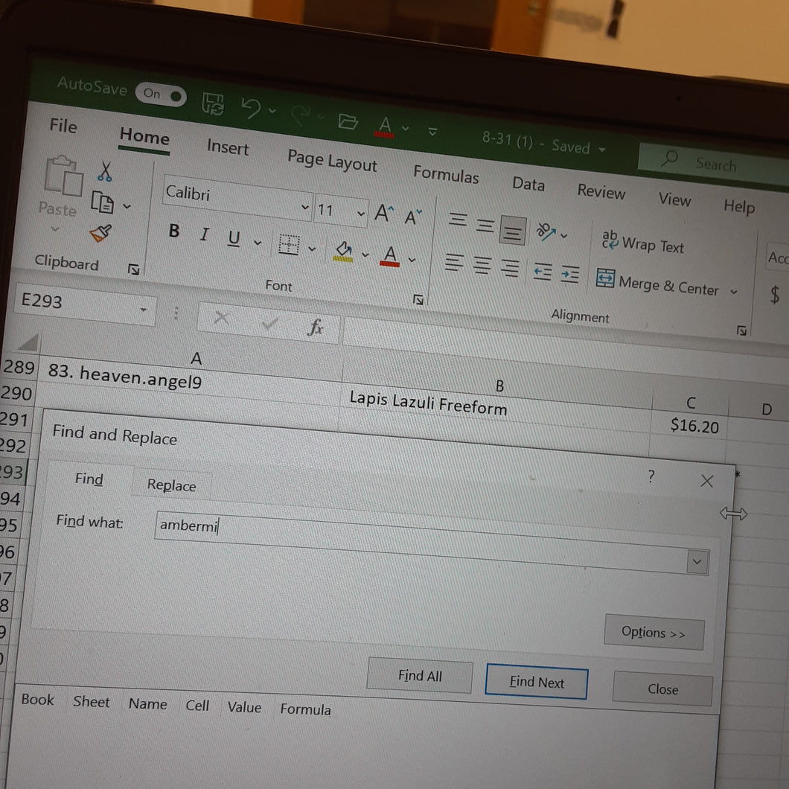Toggle the AutoSave switch off
This screenshot has width=789, height=789.
(x=161, y=95)
